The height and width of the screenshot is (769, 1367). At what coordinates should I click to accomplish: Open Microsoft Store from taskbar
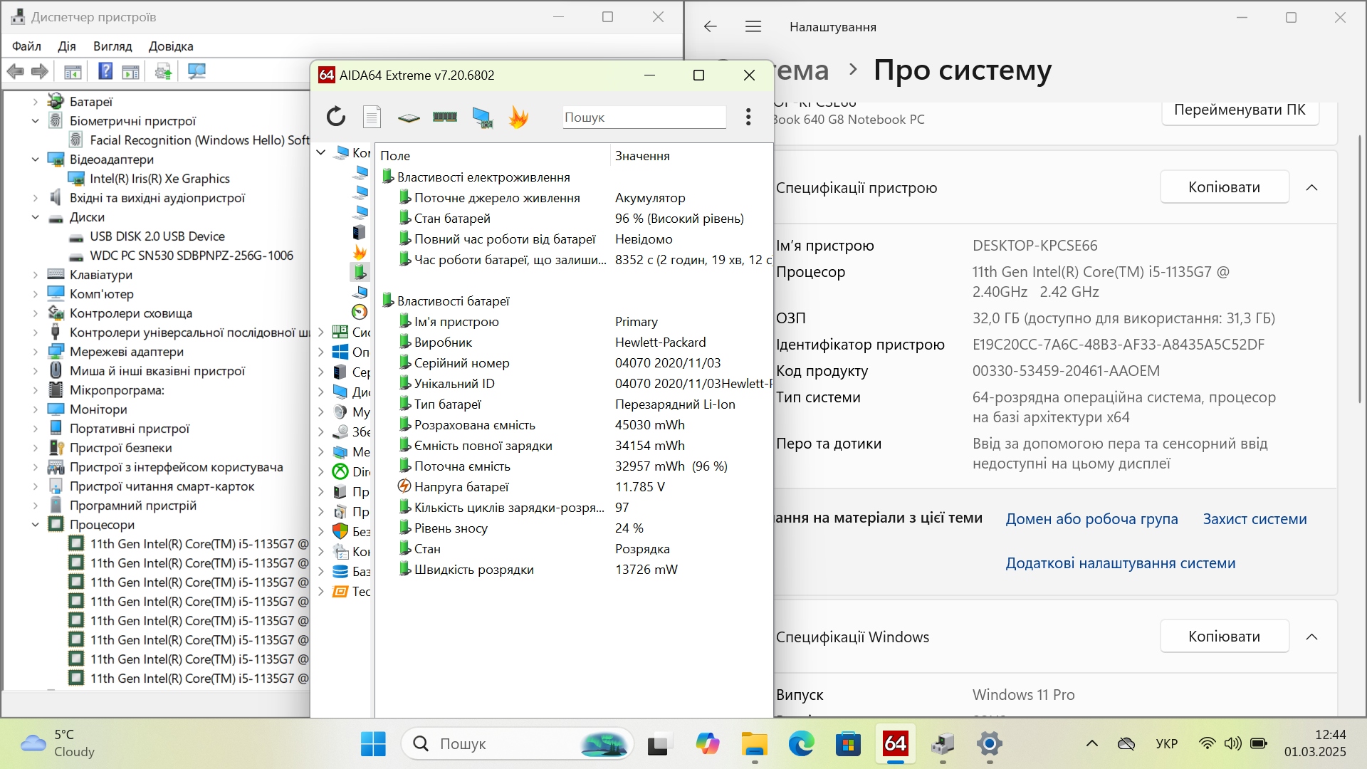click(x=848, y=744)
